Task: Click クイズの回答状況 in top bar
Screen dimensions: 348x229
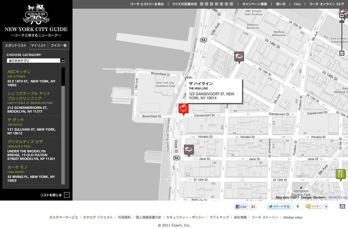Action: pos(185,4)
